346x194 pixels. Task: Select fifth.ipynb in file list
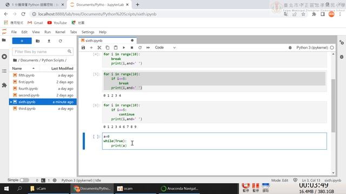pos(43,75)
